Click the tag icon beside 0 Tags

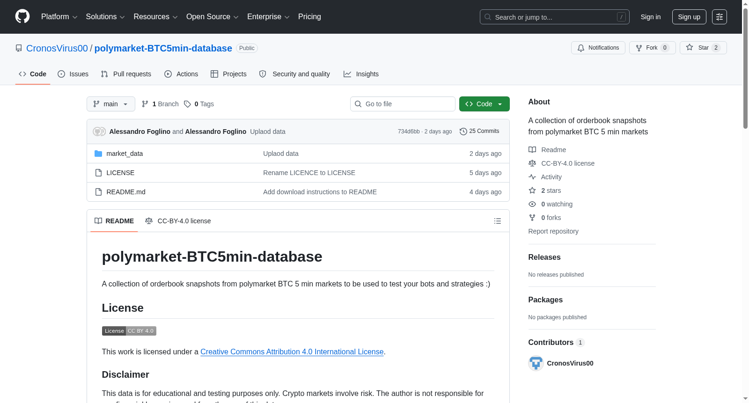tap(187, 104)
